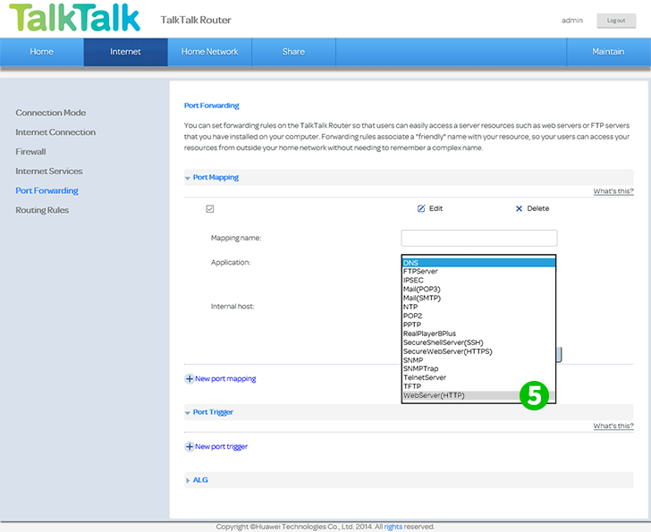
Task: Open Connection Mode in sidebar
Action: pyautogui.click(x=51, y=113)
